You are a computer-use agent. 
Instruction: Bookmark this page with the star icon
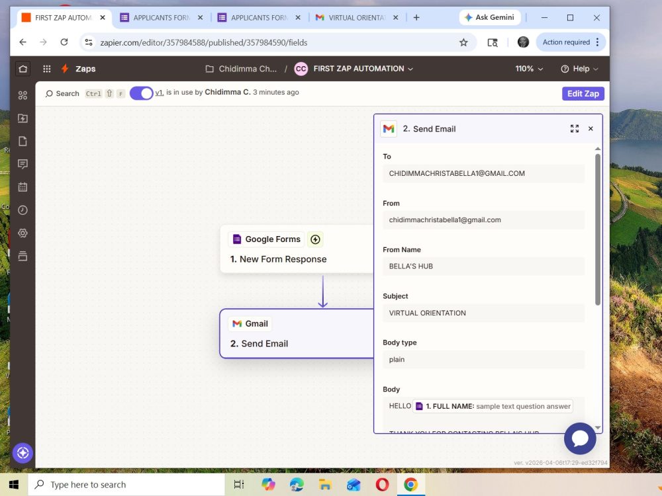tap(463, 42)
